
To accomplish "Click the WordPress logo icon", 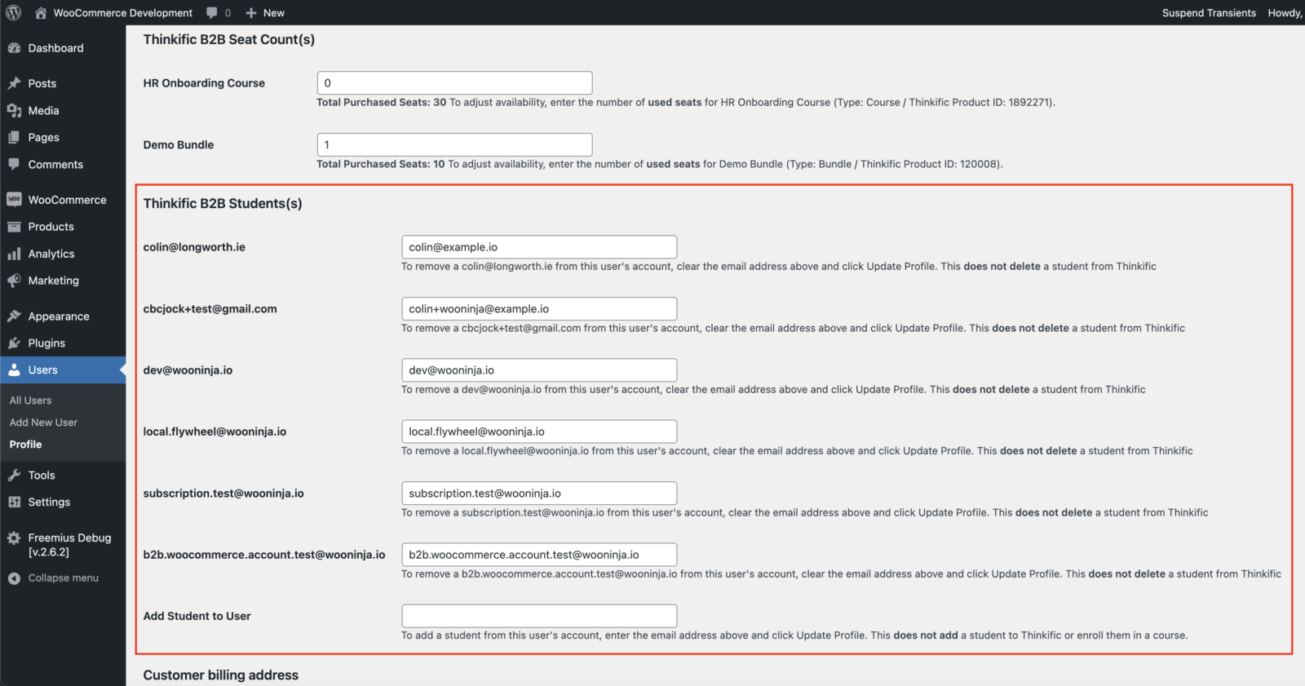I will [x=14, y=12].
